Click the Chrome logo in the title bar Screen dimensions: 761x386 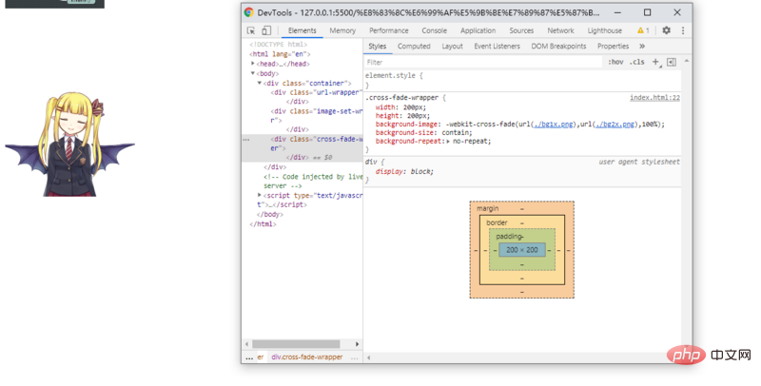249,12
